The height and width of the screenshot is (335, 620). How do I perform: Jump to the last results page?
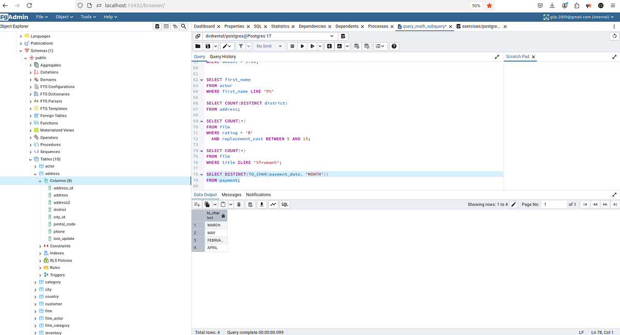[x=615, y=204]
